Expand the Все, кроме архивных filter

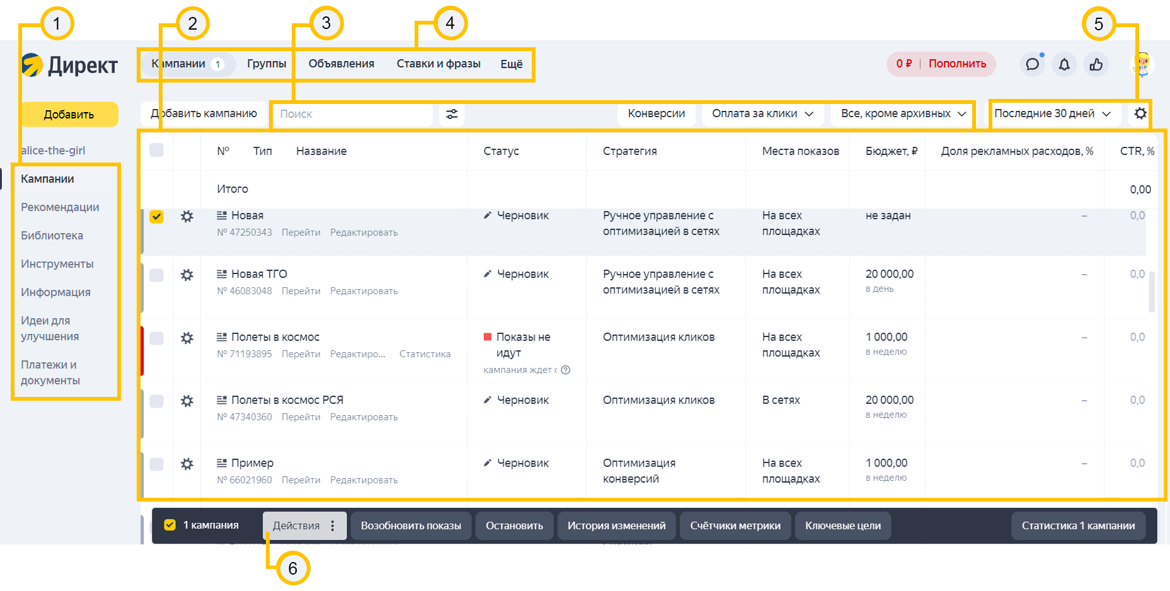coord(903,113)
